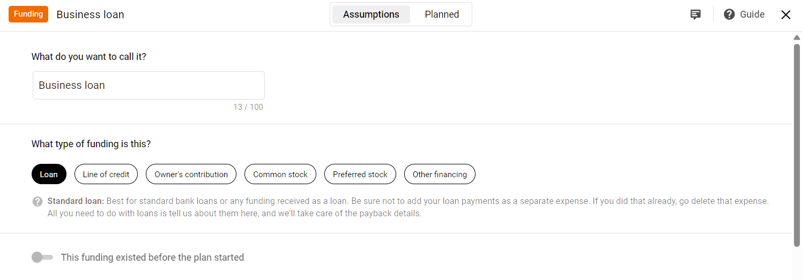Click the orange Funding badge

[28, 14]
